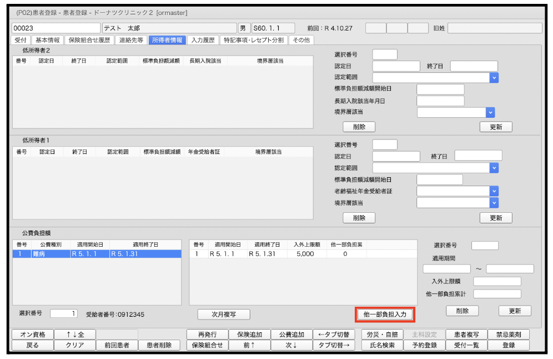Click the 受付一覧 button

(466, 345)
